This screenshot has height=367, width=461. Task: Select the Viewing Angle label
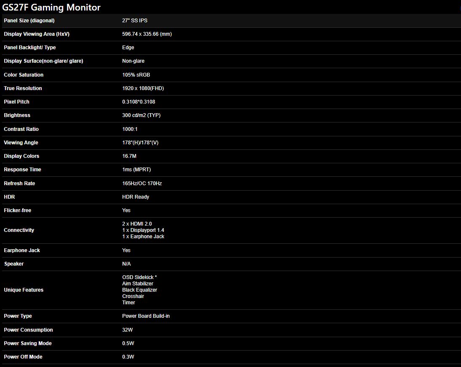click(x=21, y=143)
